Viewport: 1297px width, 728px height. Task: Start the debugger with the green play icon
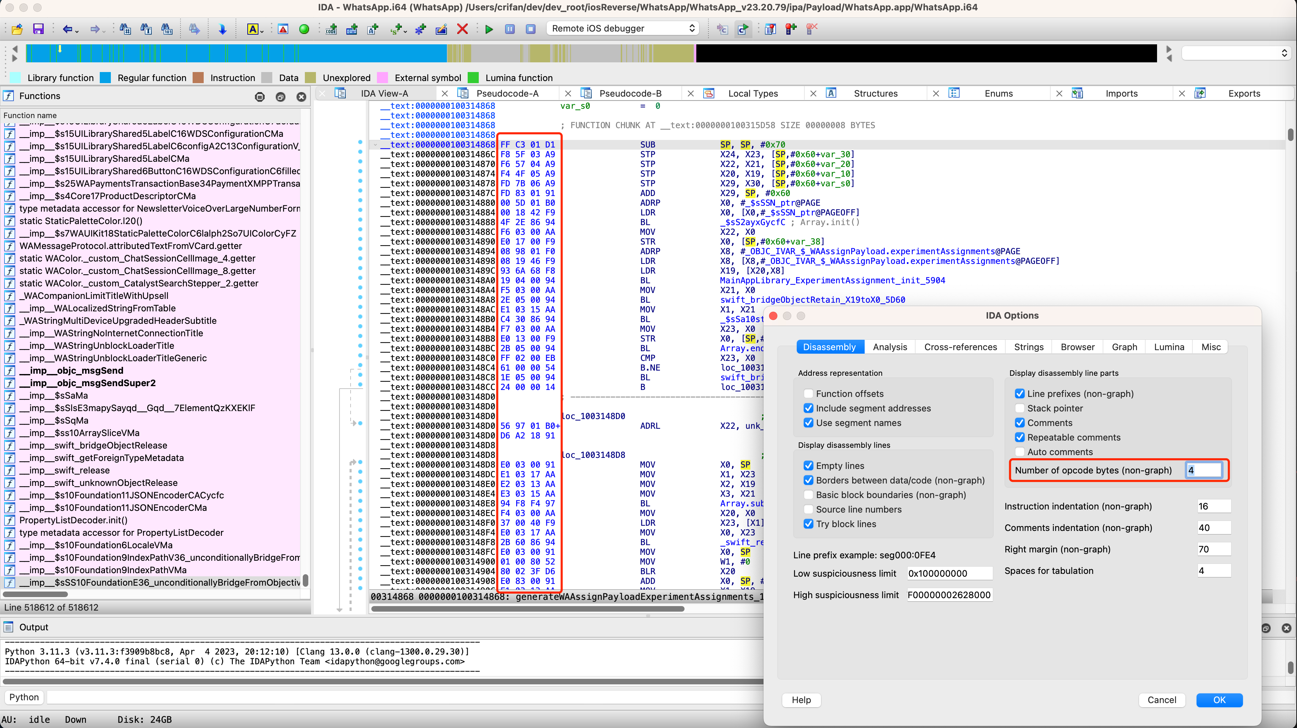tap(489, 29)
